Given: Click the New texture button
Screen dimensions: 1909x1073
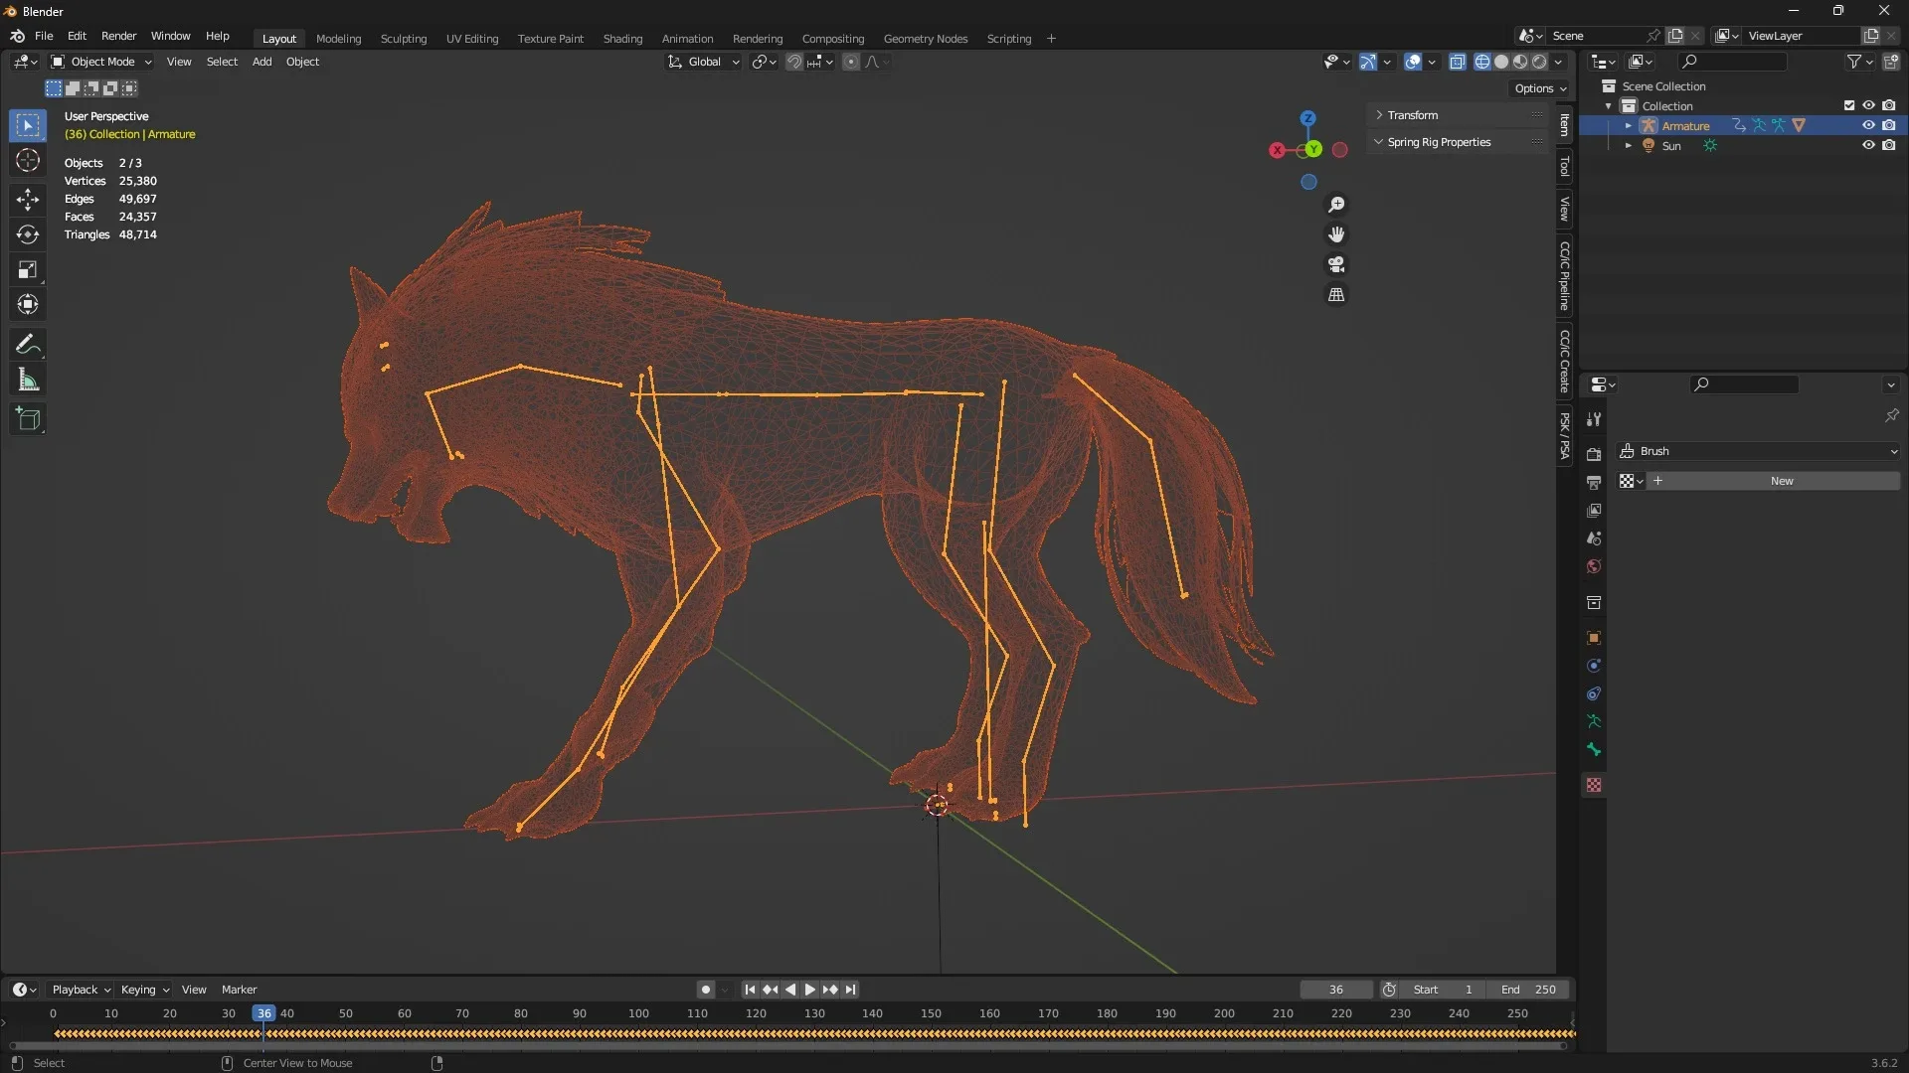Looking at the screenshot, I should pyautogui.click(x=1781, y=481).
